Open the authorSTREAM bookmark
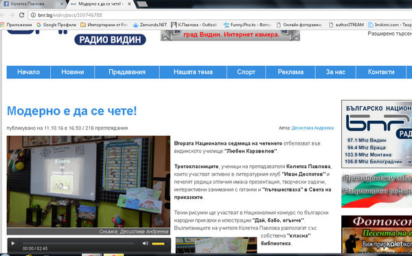 346,25
